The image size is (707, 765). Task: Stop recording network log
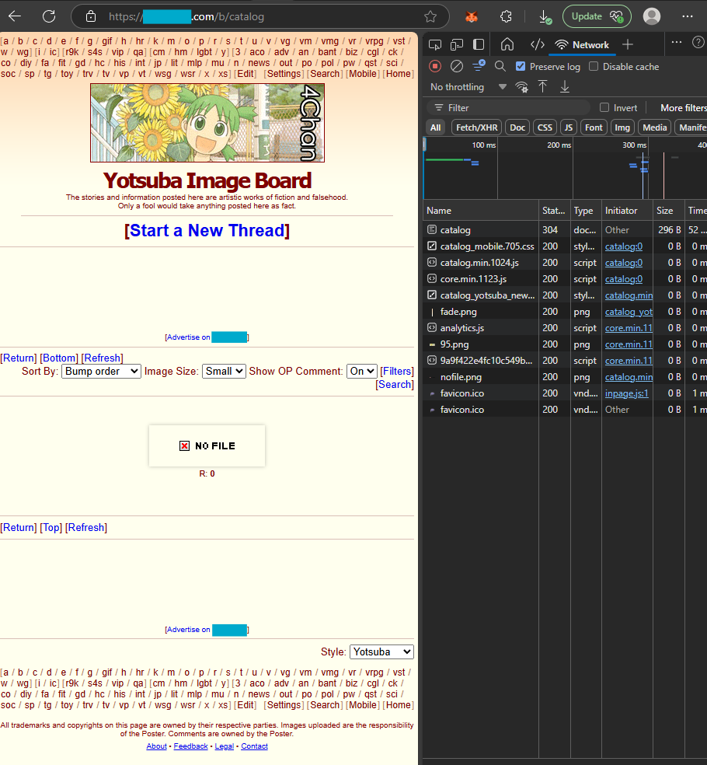[x=435, y=67]
